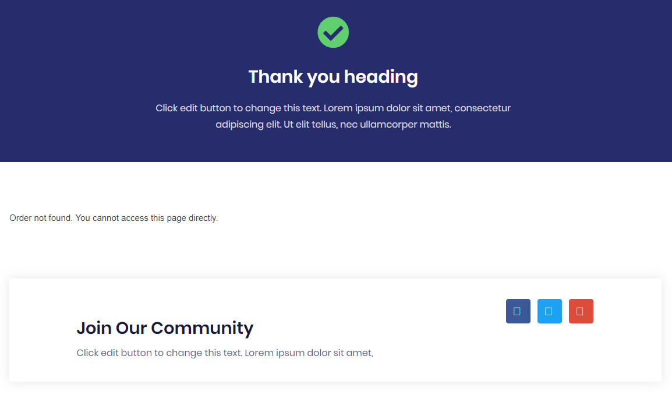This screenshot has height=398, width=672.
Task: Click the word "Join" in the card heading
Action: point(94,328)
